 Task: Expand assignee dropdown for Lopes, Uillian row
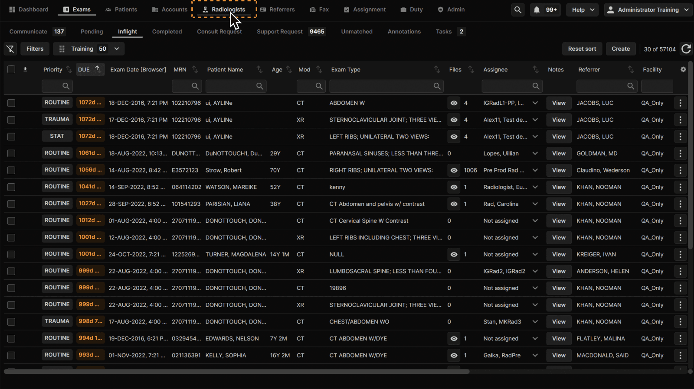535,153
